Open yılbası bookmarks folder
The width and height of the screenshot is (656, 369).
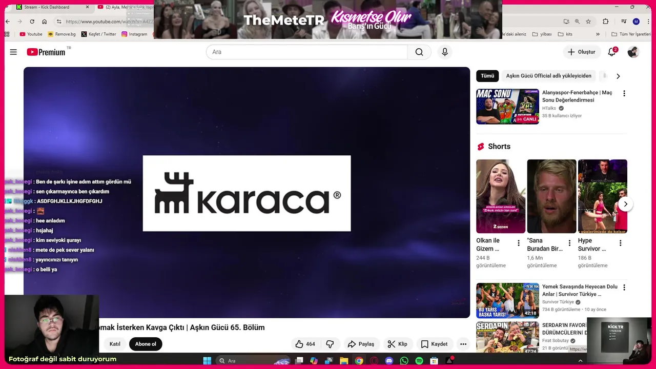[542, 34]
